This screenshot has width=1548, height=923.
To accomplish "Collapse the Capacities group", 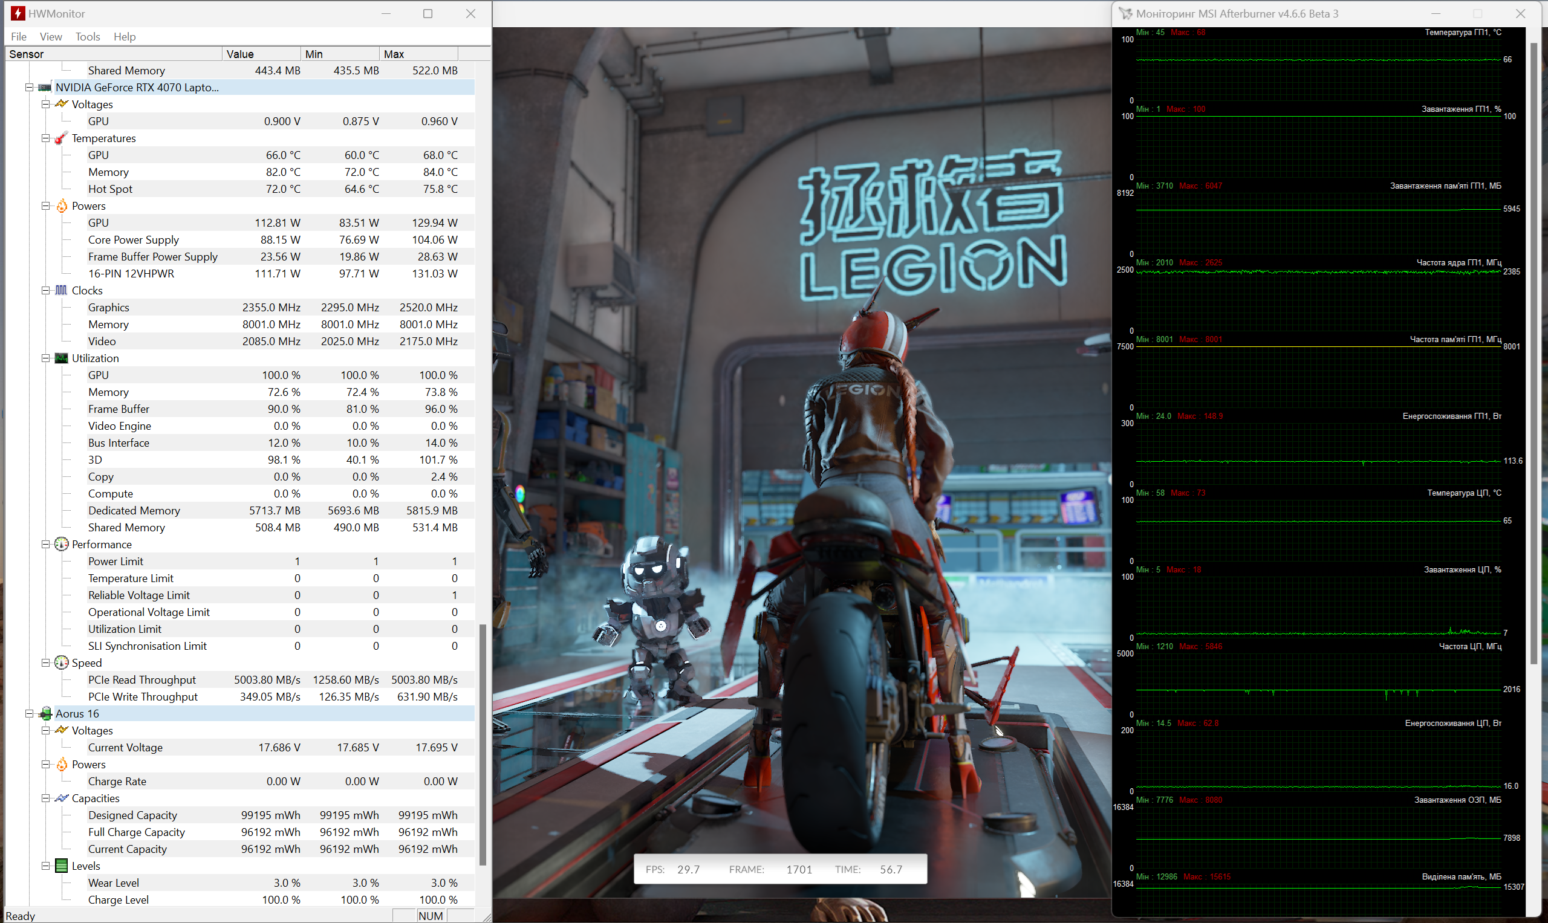I will [x=45, y=798].
